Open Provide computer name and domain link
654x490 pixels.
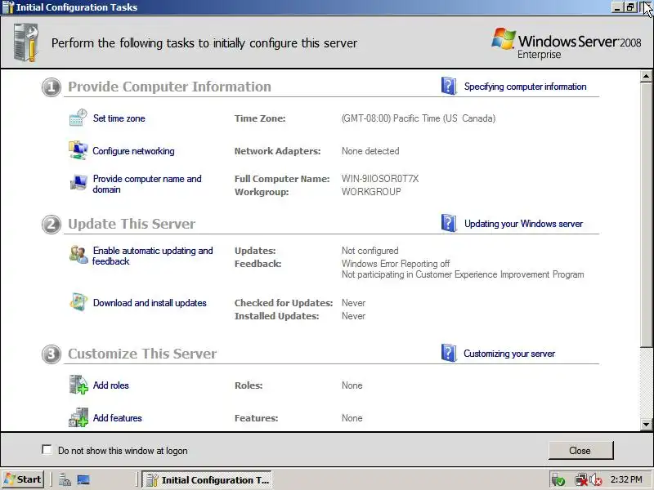tap(147, 184)
